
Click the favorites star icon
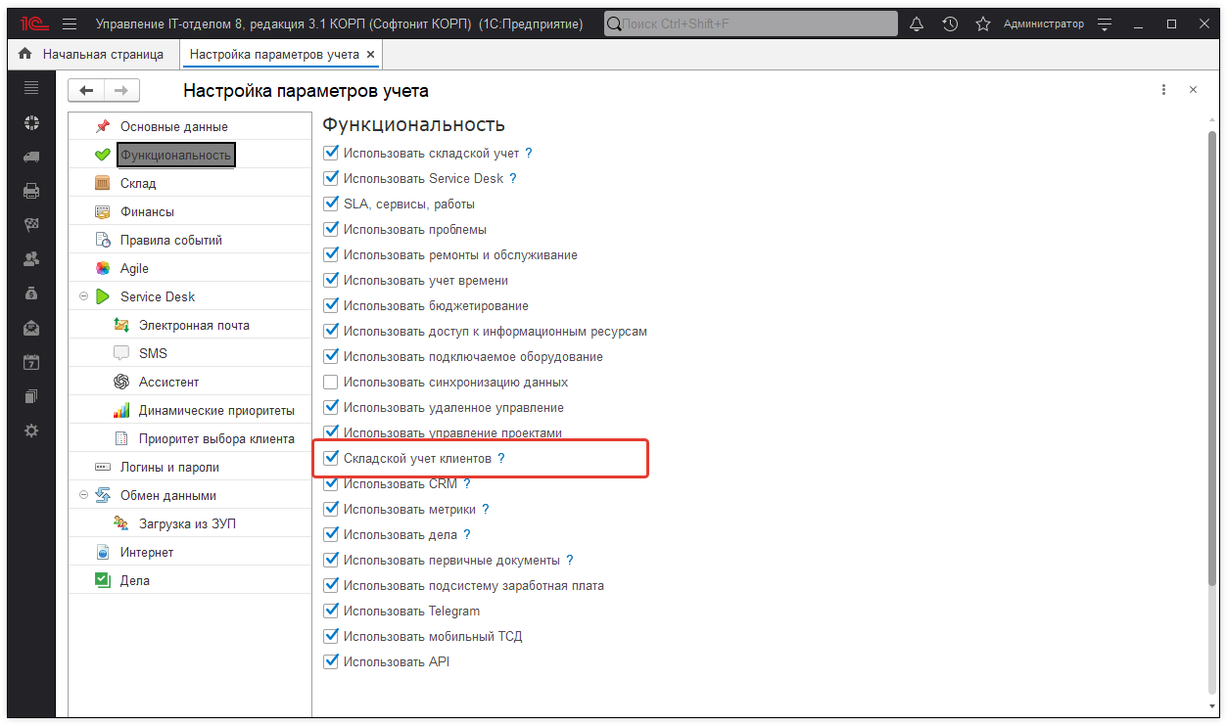pos(983,23)
